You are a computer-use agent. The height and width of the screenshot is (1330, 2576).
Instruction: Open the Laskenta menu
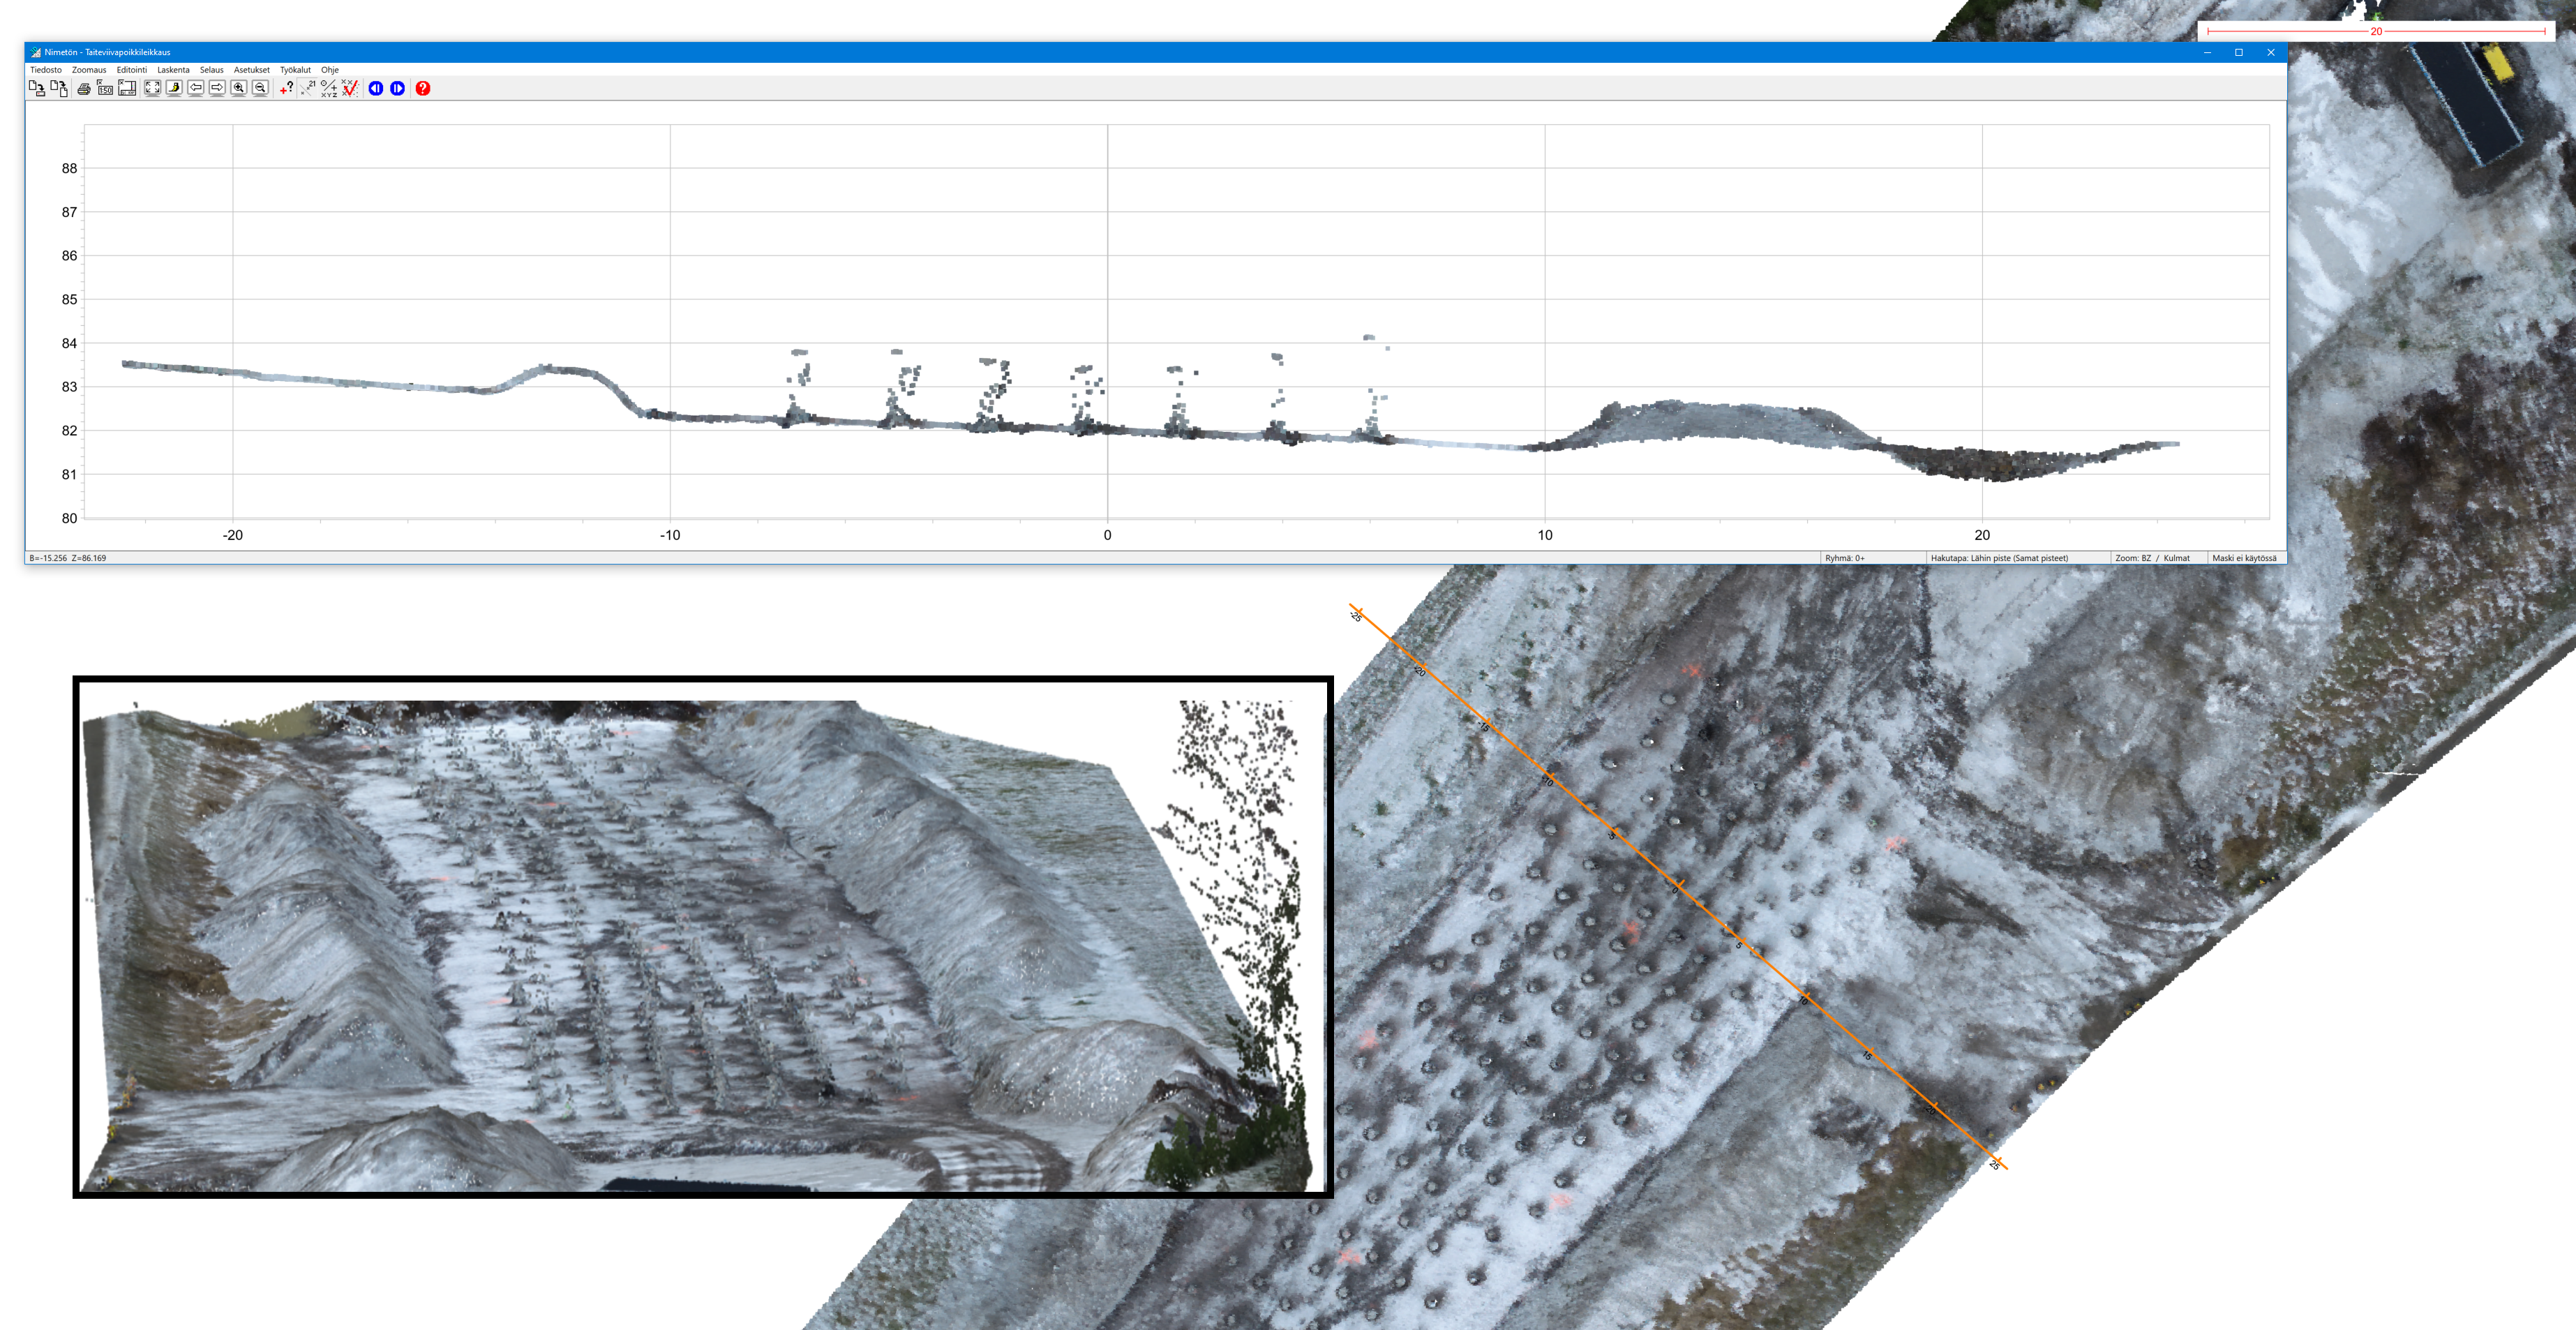173,70
